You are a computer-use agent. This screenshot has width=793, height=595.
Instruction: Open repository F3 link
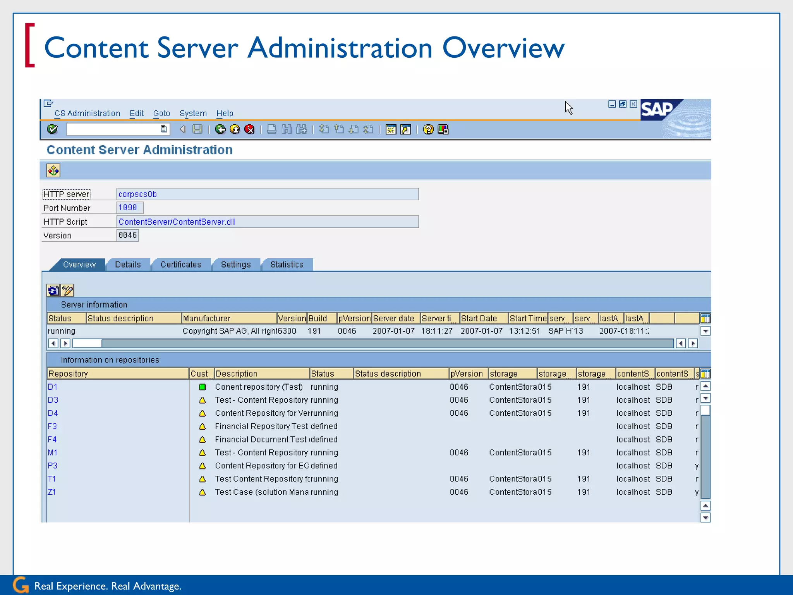click(52, 426)
